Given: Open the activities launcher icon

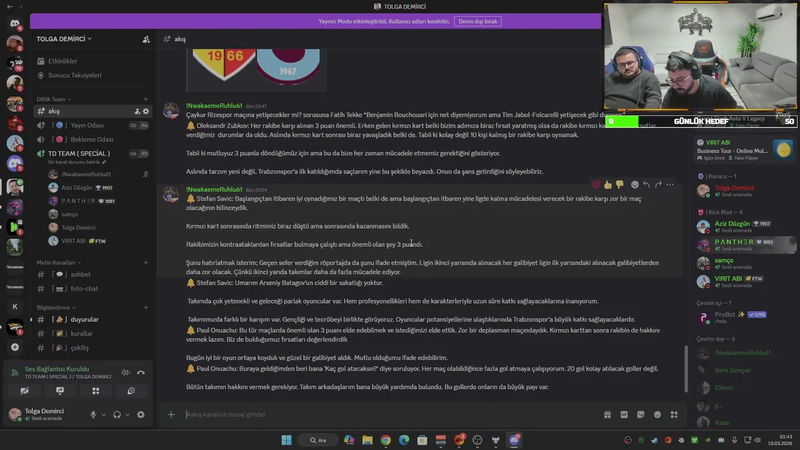Looking at the screenshot, I should (x=96, y=391).
